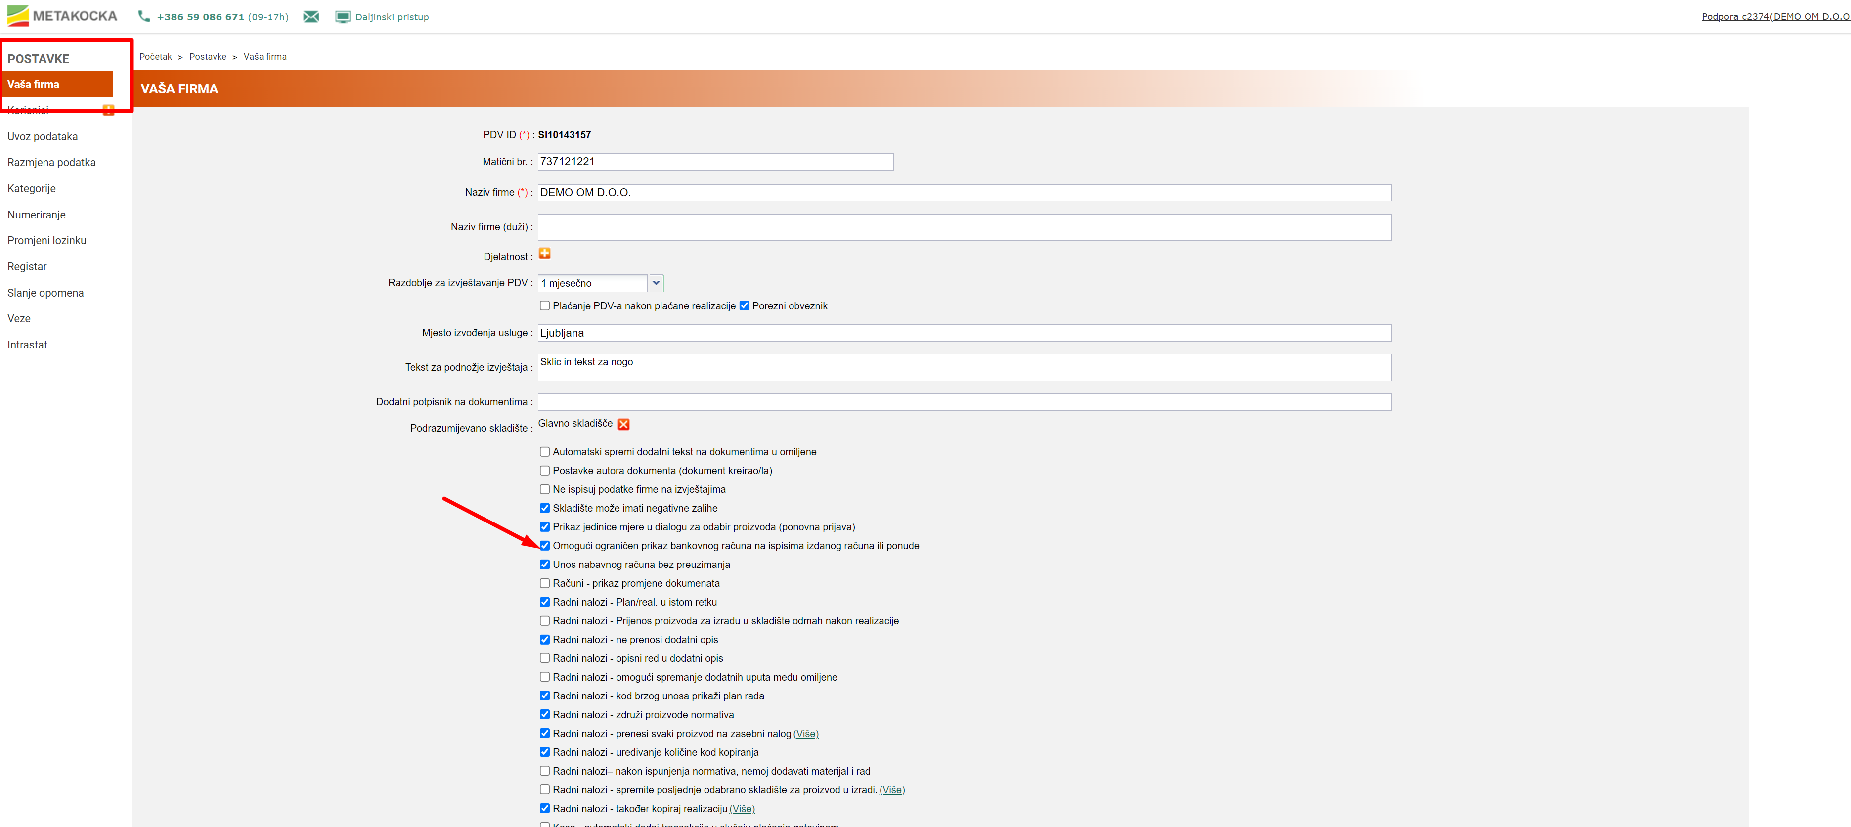The image size is (1851, 827).
Task: Click the remote access monitor icon
Action: tap(343, 16)
